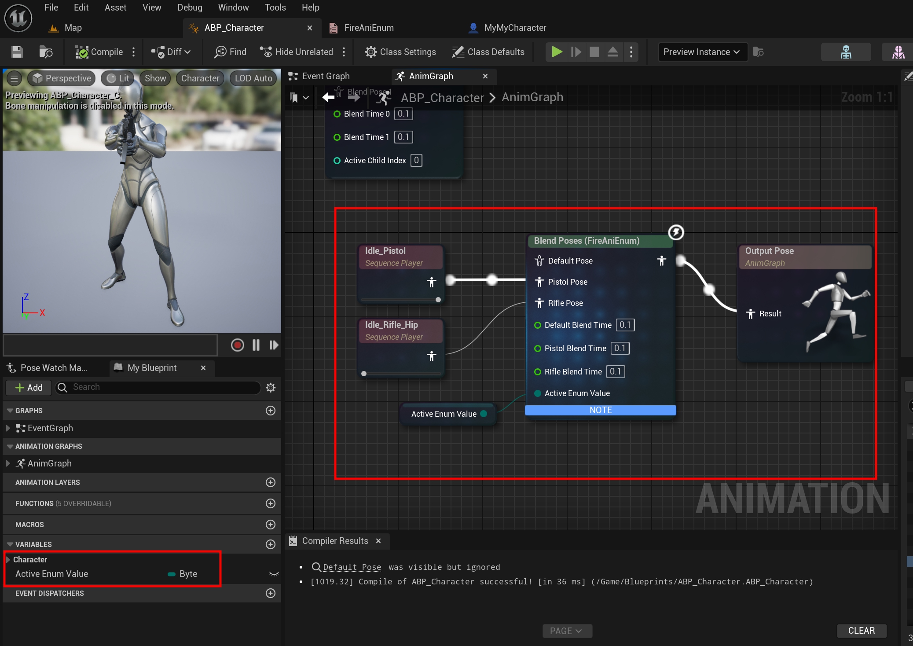Switch to the FireAniEnum tab

(369, 28)
